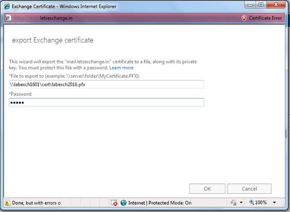Open the Certificate Error details

point(265,18)
